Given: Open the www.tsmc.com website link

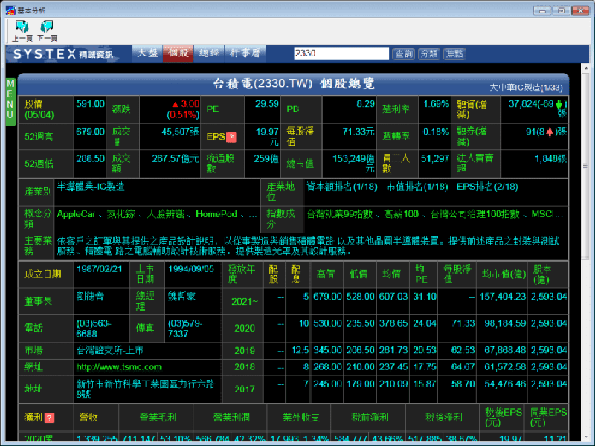Looking at the screenshot, I should point(119,367).
